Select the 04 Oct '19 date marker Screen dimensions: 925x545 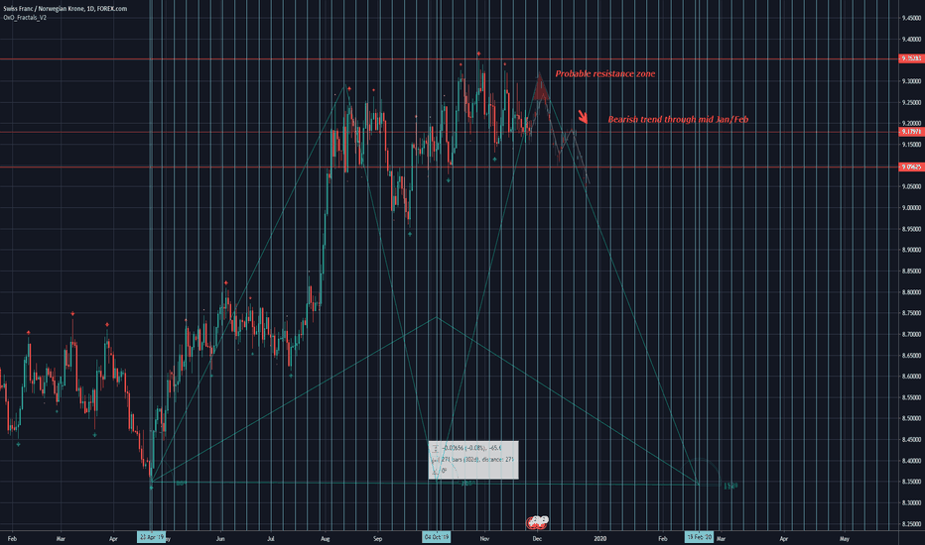pos(438,537)
